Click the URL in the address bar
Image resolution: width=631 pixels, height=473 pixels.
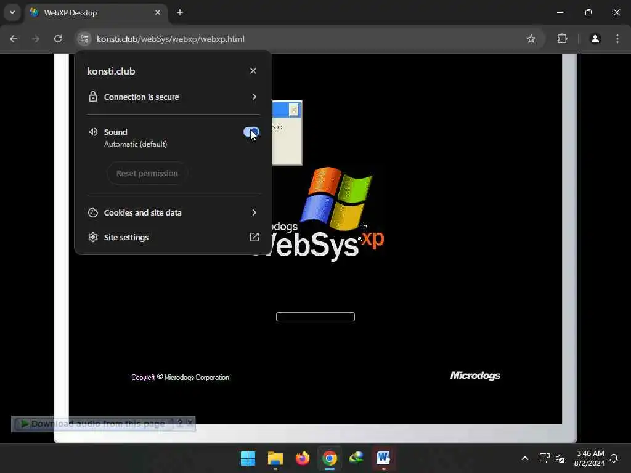click(x=170, y=39)
